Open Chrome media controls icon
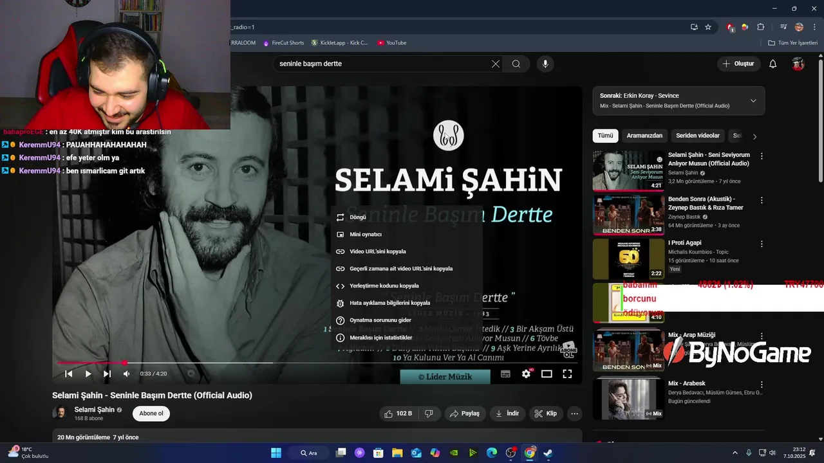824x463 pixels. point(783,27)
